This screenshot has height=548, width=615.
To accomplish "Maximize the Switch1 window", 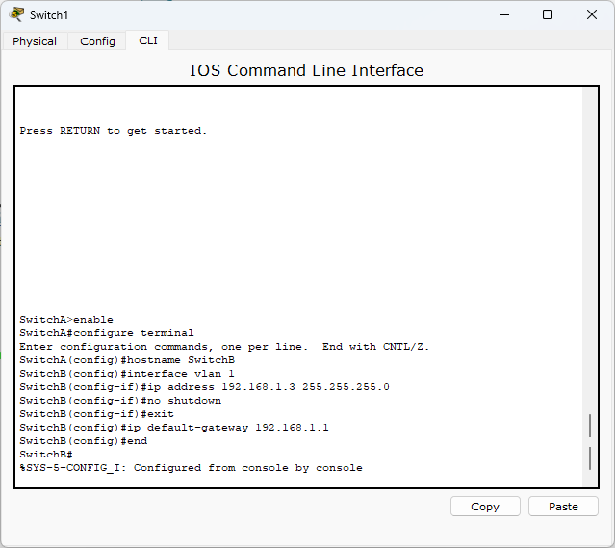I will click(548, 14).
